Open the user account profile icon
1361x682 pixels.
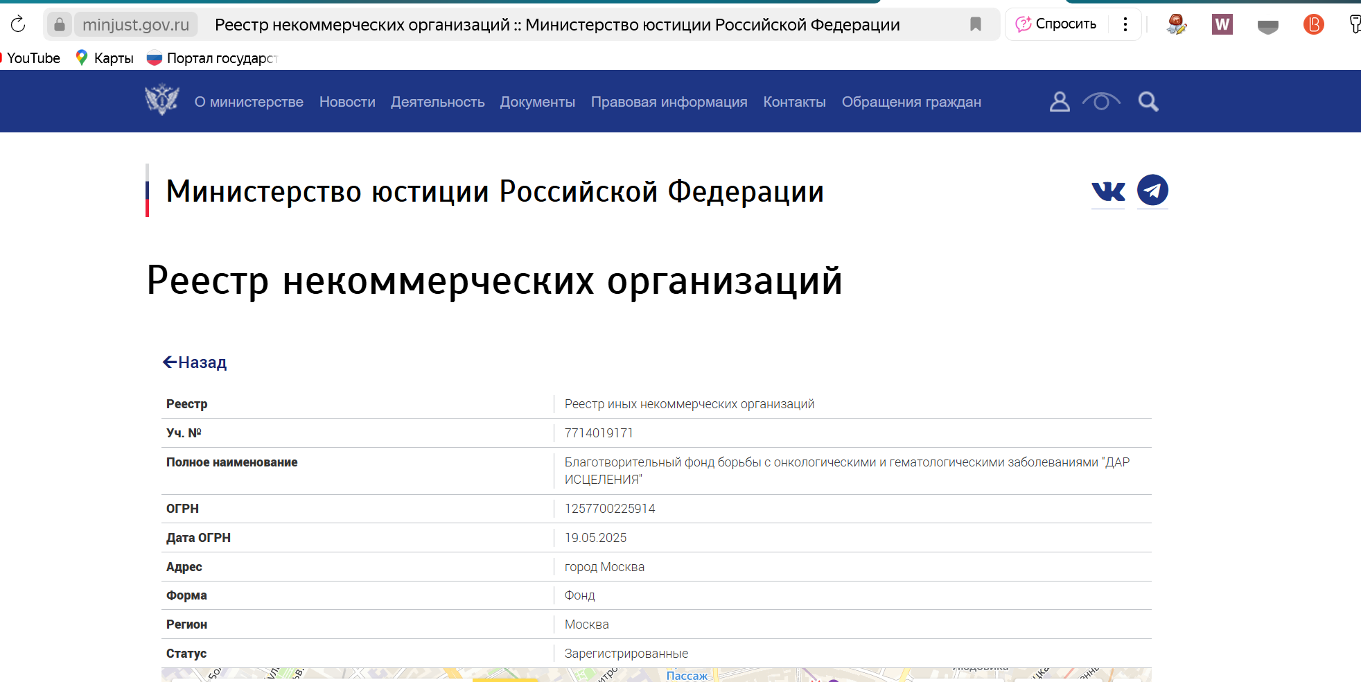click(x=1060, y=102)
